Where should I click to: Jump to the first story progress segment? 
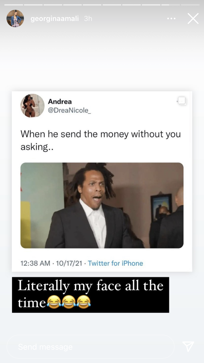tap(14, 5)
